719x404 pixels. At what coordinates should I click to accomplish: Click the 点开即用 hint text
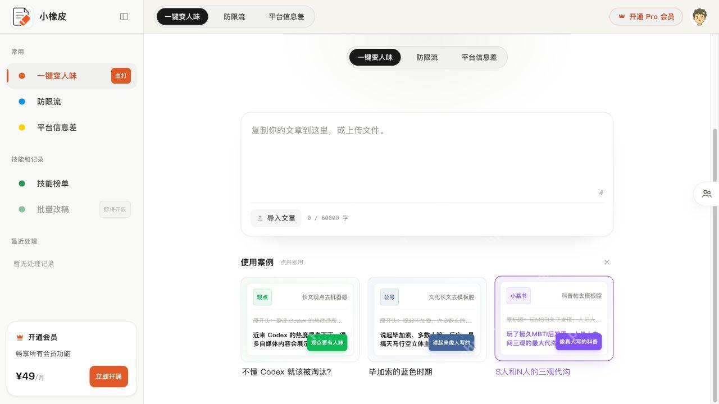pos(292,262)
